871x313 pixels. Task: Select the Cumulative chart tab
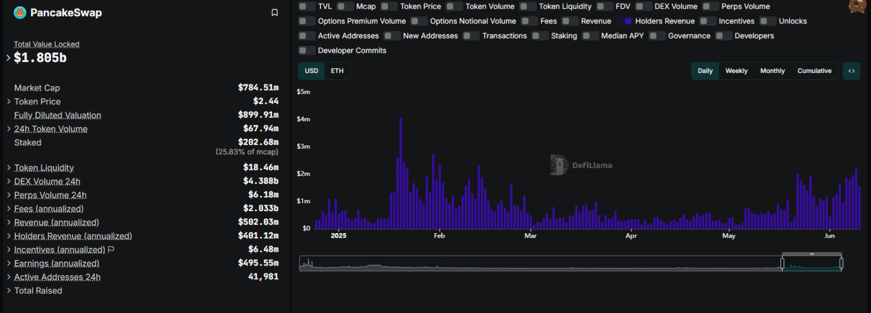[814, 71]
